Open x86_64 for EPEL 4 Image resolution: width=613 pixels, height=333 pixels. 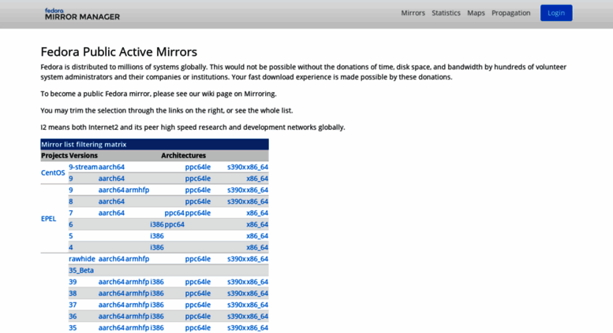coord(257,248)
